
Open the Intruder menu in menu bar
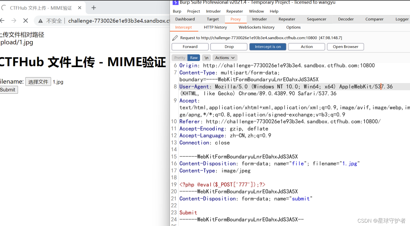point(213,11)
